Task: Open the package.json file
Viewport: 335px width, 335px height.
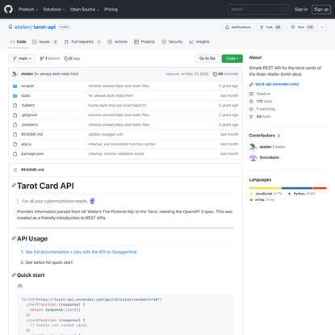Action: point(32,154)
